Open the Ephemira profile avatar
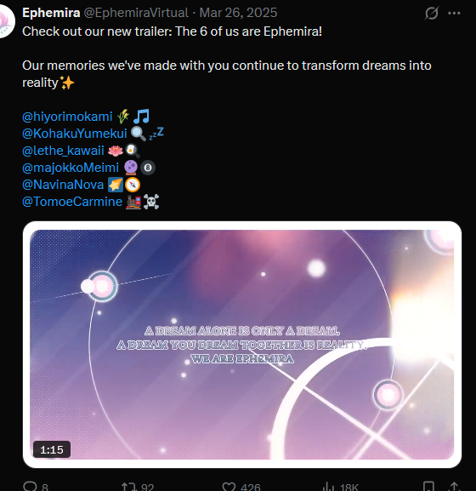 coord(7,21)
